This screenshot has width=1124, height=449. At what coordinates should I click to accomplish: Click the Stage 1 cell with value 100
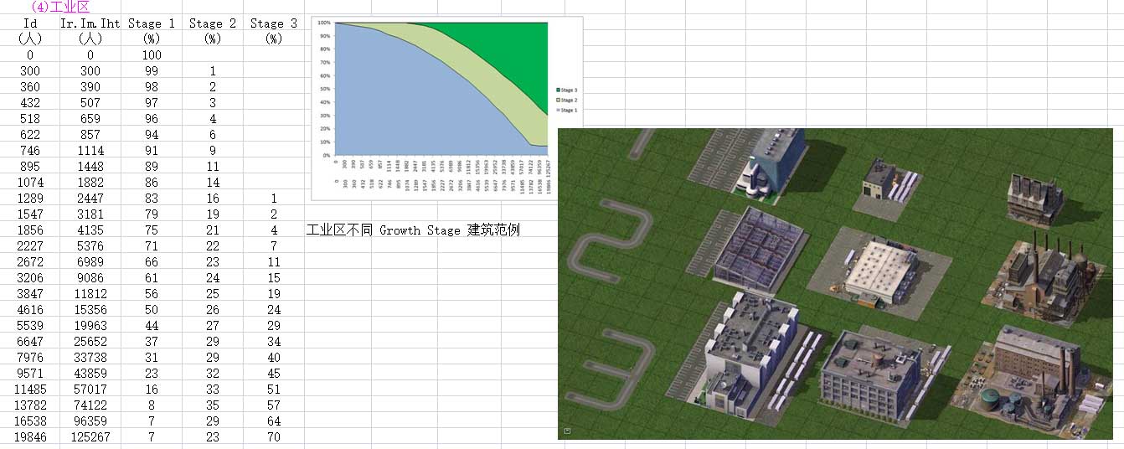coord(152,55)
